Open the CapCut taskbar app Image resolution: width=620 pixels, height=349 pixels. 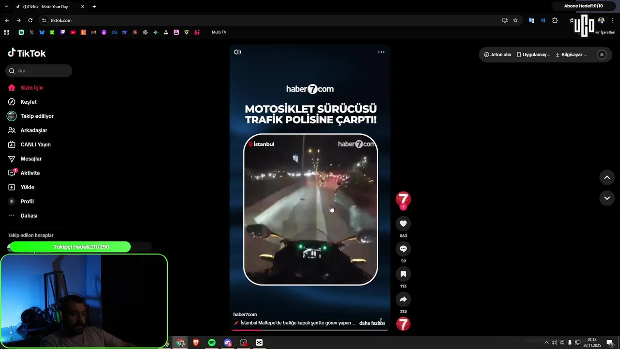point(259,343)
